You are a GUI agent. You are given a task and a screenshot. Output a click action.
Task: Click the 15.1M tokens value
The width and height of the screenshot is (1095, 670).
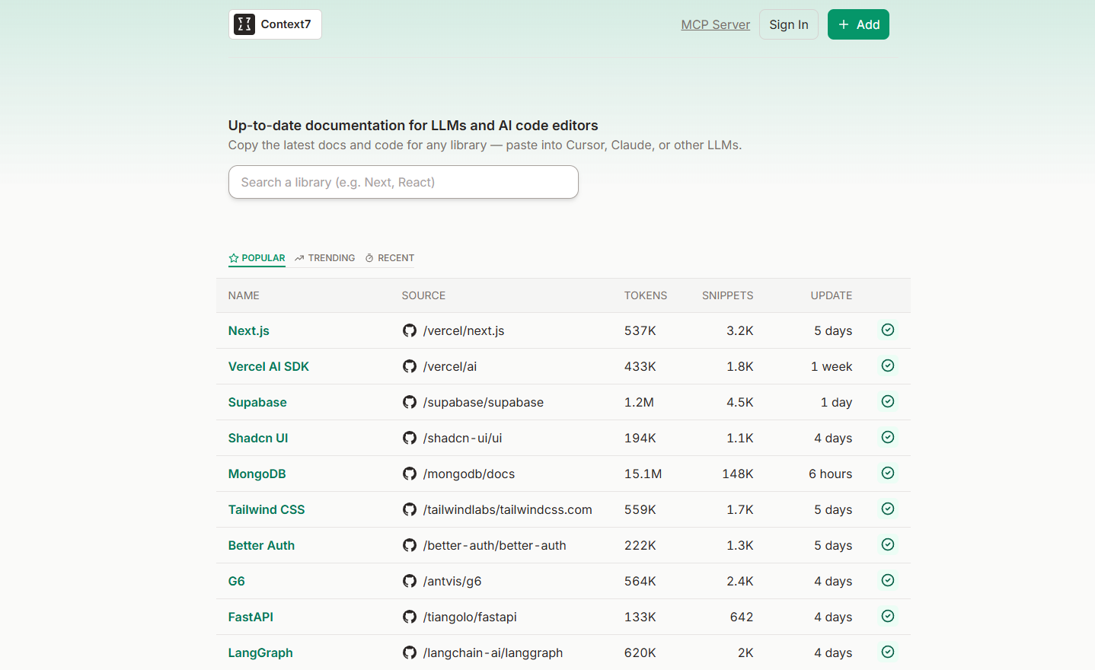(643, 474)
